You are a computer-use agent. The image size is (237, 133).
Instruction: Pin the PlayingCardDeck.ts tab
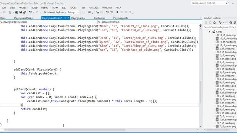click(65, 18)
